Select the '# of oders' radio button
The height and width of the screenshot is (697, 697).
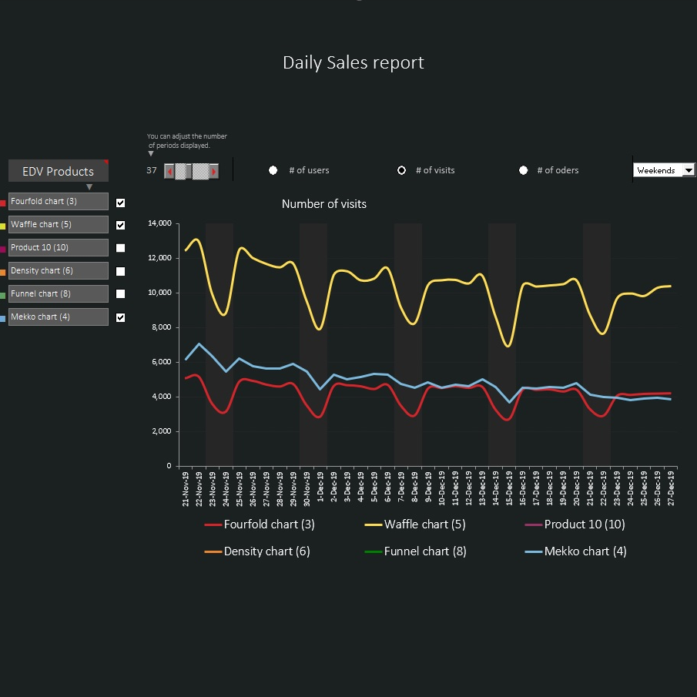pyautogui.click(x=524, y=170)
